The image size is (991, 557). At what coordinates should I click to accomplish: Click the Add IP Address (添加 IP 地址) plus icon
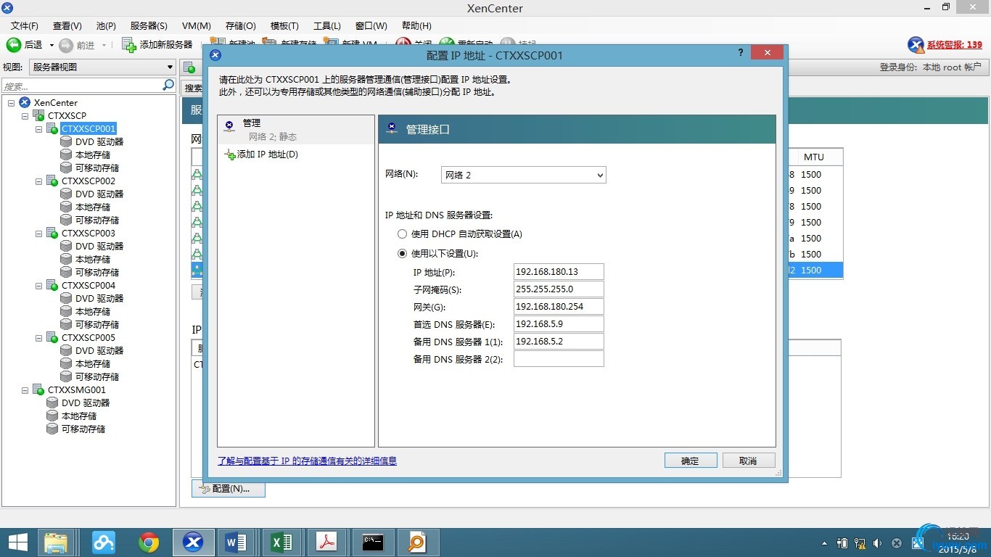click(229, 154)
